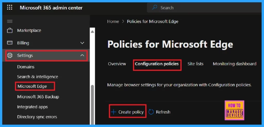264x127 pixels.
Task: Click Microsoft 365 admin center title
Action: [51, 8]
